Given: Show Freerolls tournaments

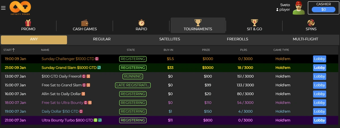Looking at the screenshot, I should [x=237, y=39].
